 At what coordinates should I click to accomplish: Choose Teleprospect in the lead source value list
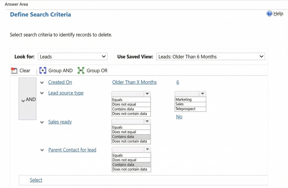[190, 109]
